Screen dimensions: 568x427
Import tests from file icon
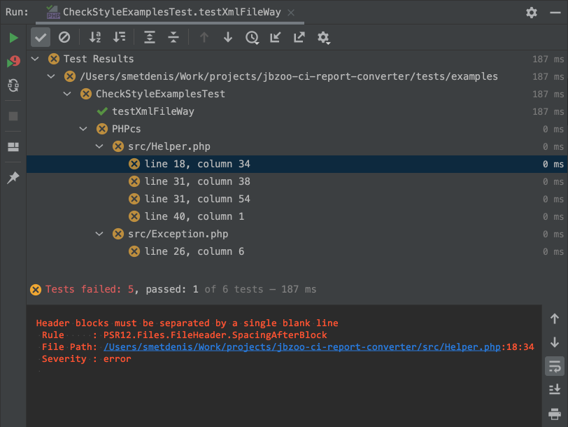(x=276, y=37)
